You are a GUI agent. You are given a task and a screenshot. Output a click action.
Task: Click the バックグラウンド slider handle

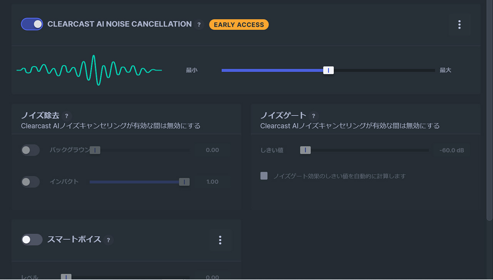point(95,150)
